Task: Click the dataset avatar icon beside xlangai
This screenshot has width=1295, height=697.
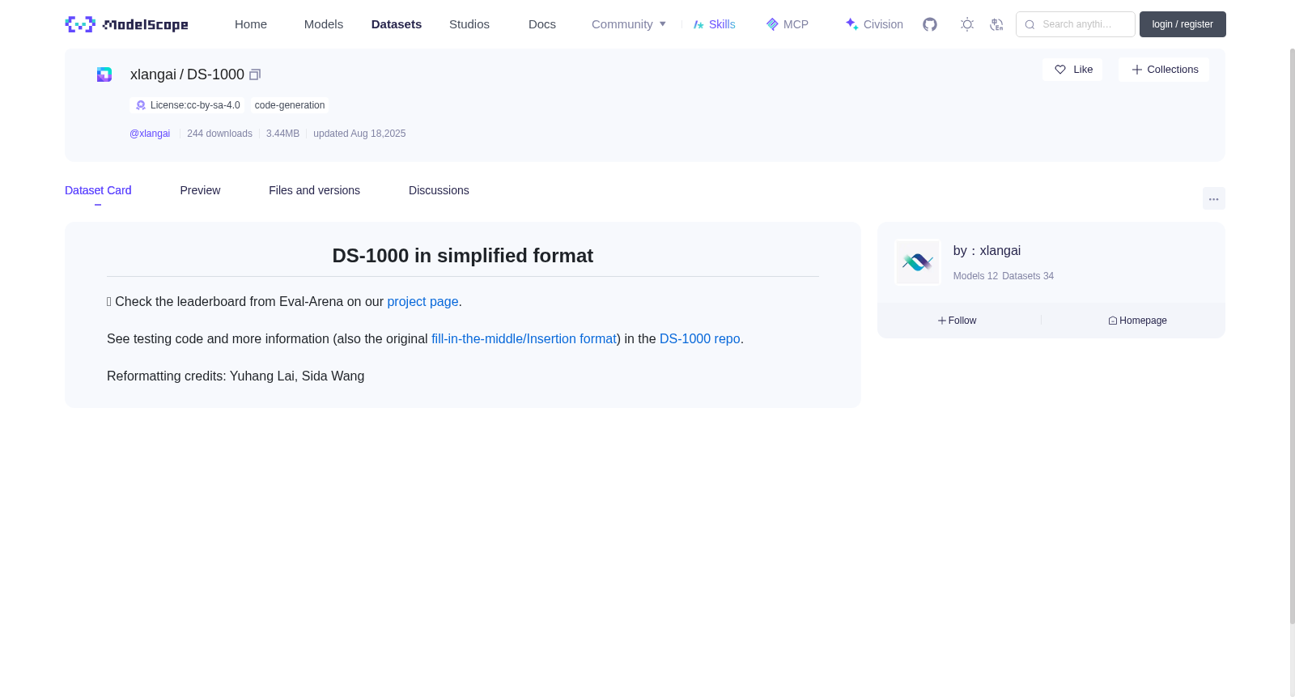Action: pyautogui.click(x=104, y=74)
